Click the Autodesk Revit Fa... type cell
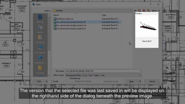 [x=110, y=22]
